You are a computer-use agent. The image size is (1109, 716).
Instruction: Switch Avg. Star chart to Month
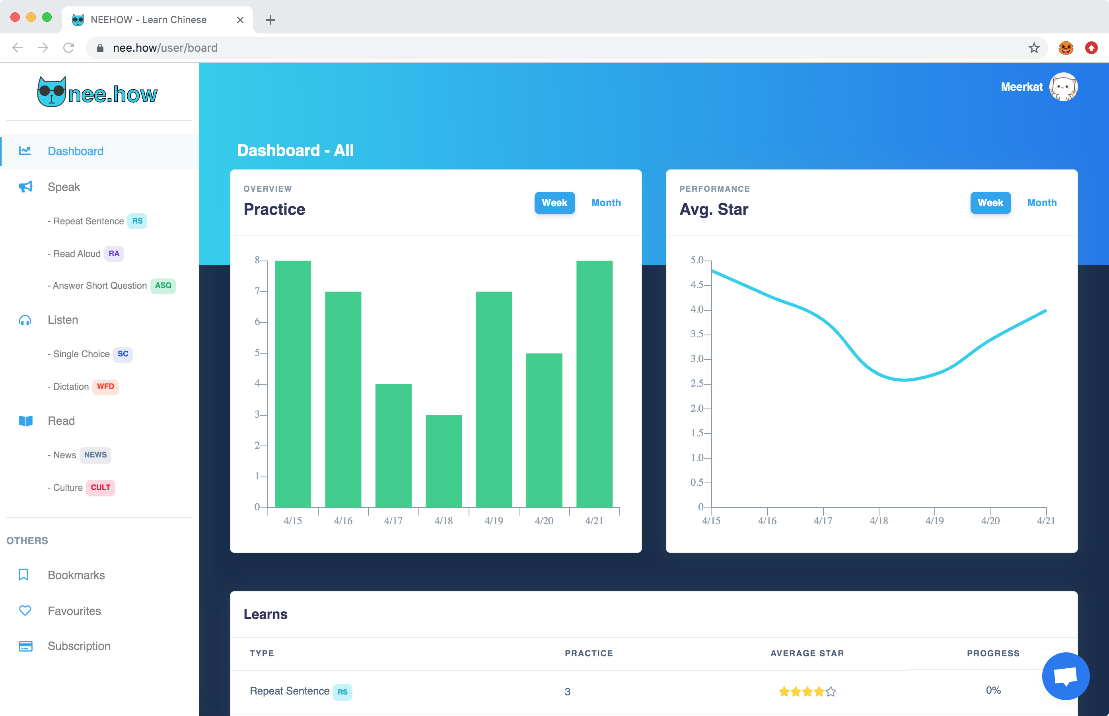tap(1042, 203)
